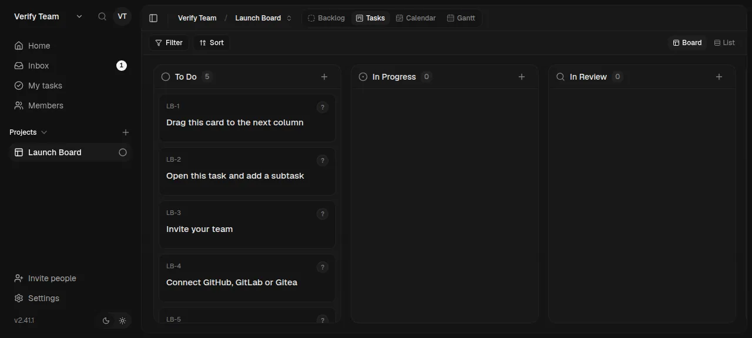
Task: Open card 'Connect GitHub, GitLab or Gitea'
Action: tap(247, 278)
